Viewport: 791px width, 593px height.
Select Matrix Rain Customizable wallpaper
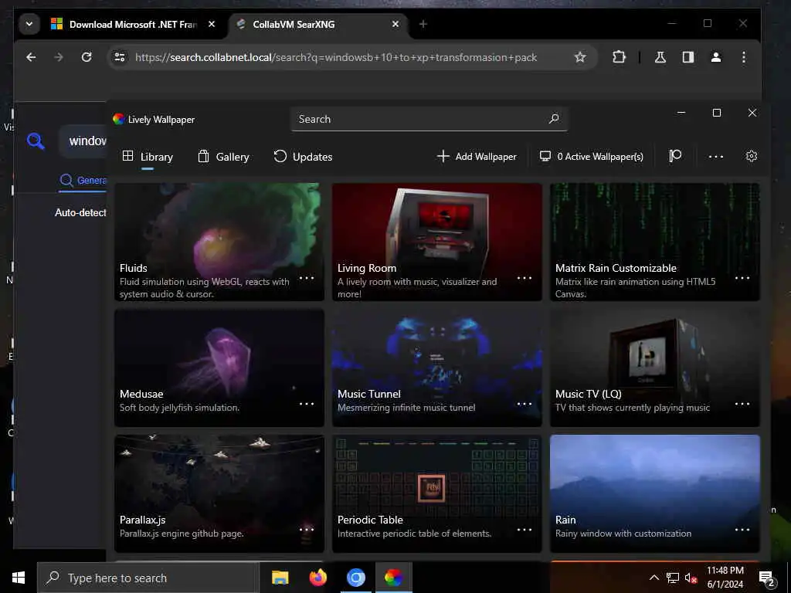coord(655,242)
